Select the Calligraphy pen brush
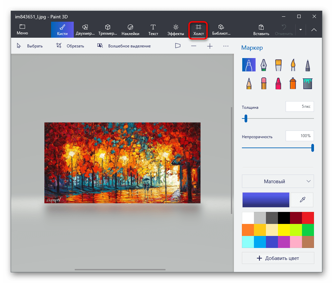This screenshot has width=333, height=283. pos(263,65)
